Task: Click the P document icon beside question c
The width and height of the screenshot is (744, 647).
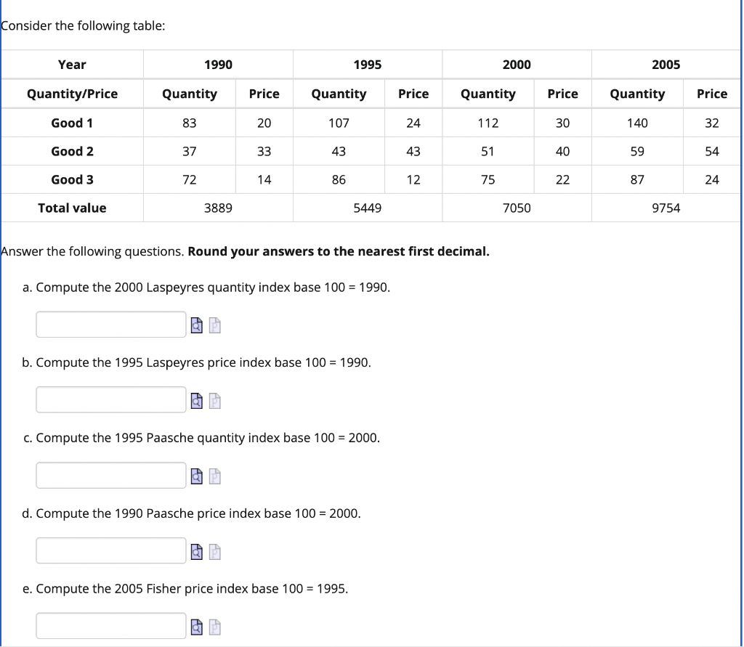Action: 214,476
